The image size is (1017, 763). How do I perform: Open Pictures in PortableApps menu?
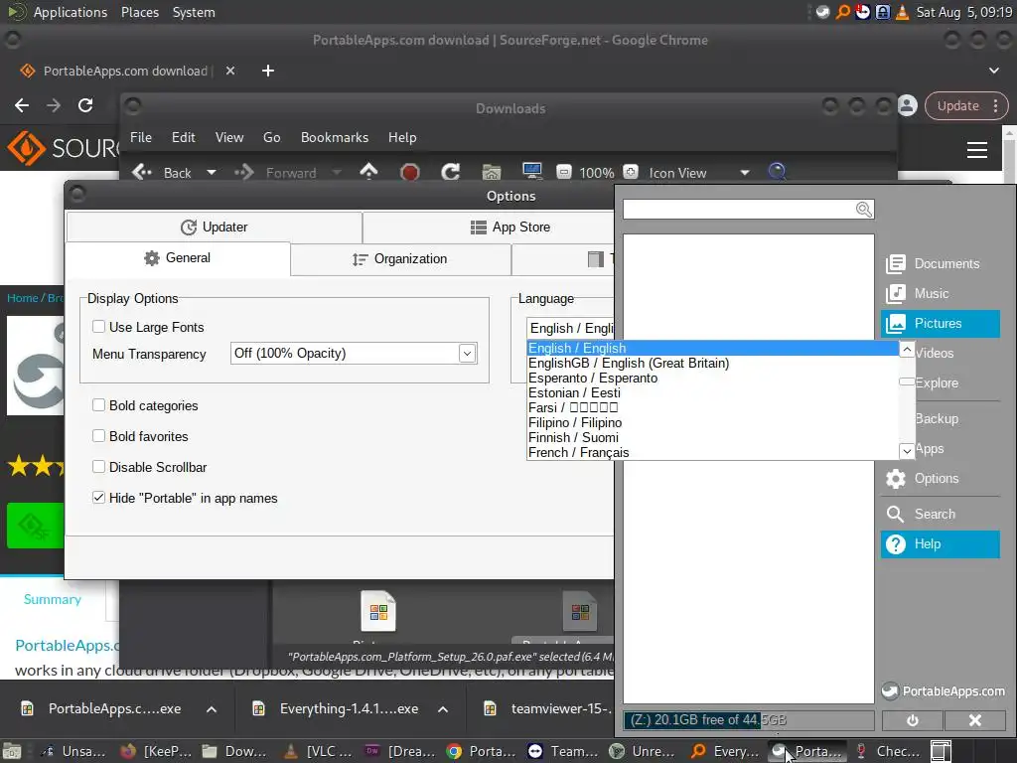940,323
